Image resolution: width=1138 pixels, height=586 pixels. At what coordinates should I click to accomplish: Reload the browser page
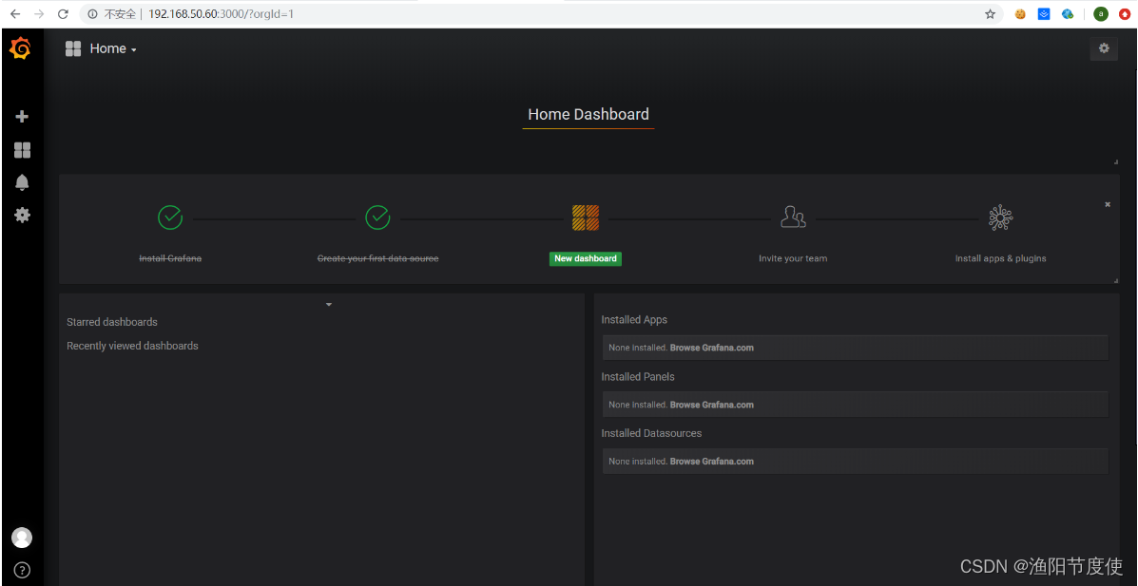coord(63,14)
